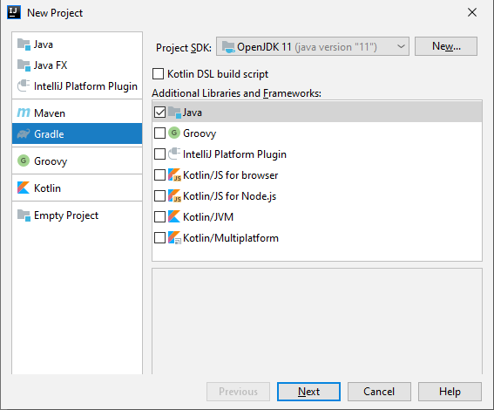Tick the Kotlin/JVM checkbox

click(159, 217)
